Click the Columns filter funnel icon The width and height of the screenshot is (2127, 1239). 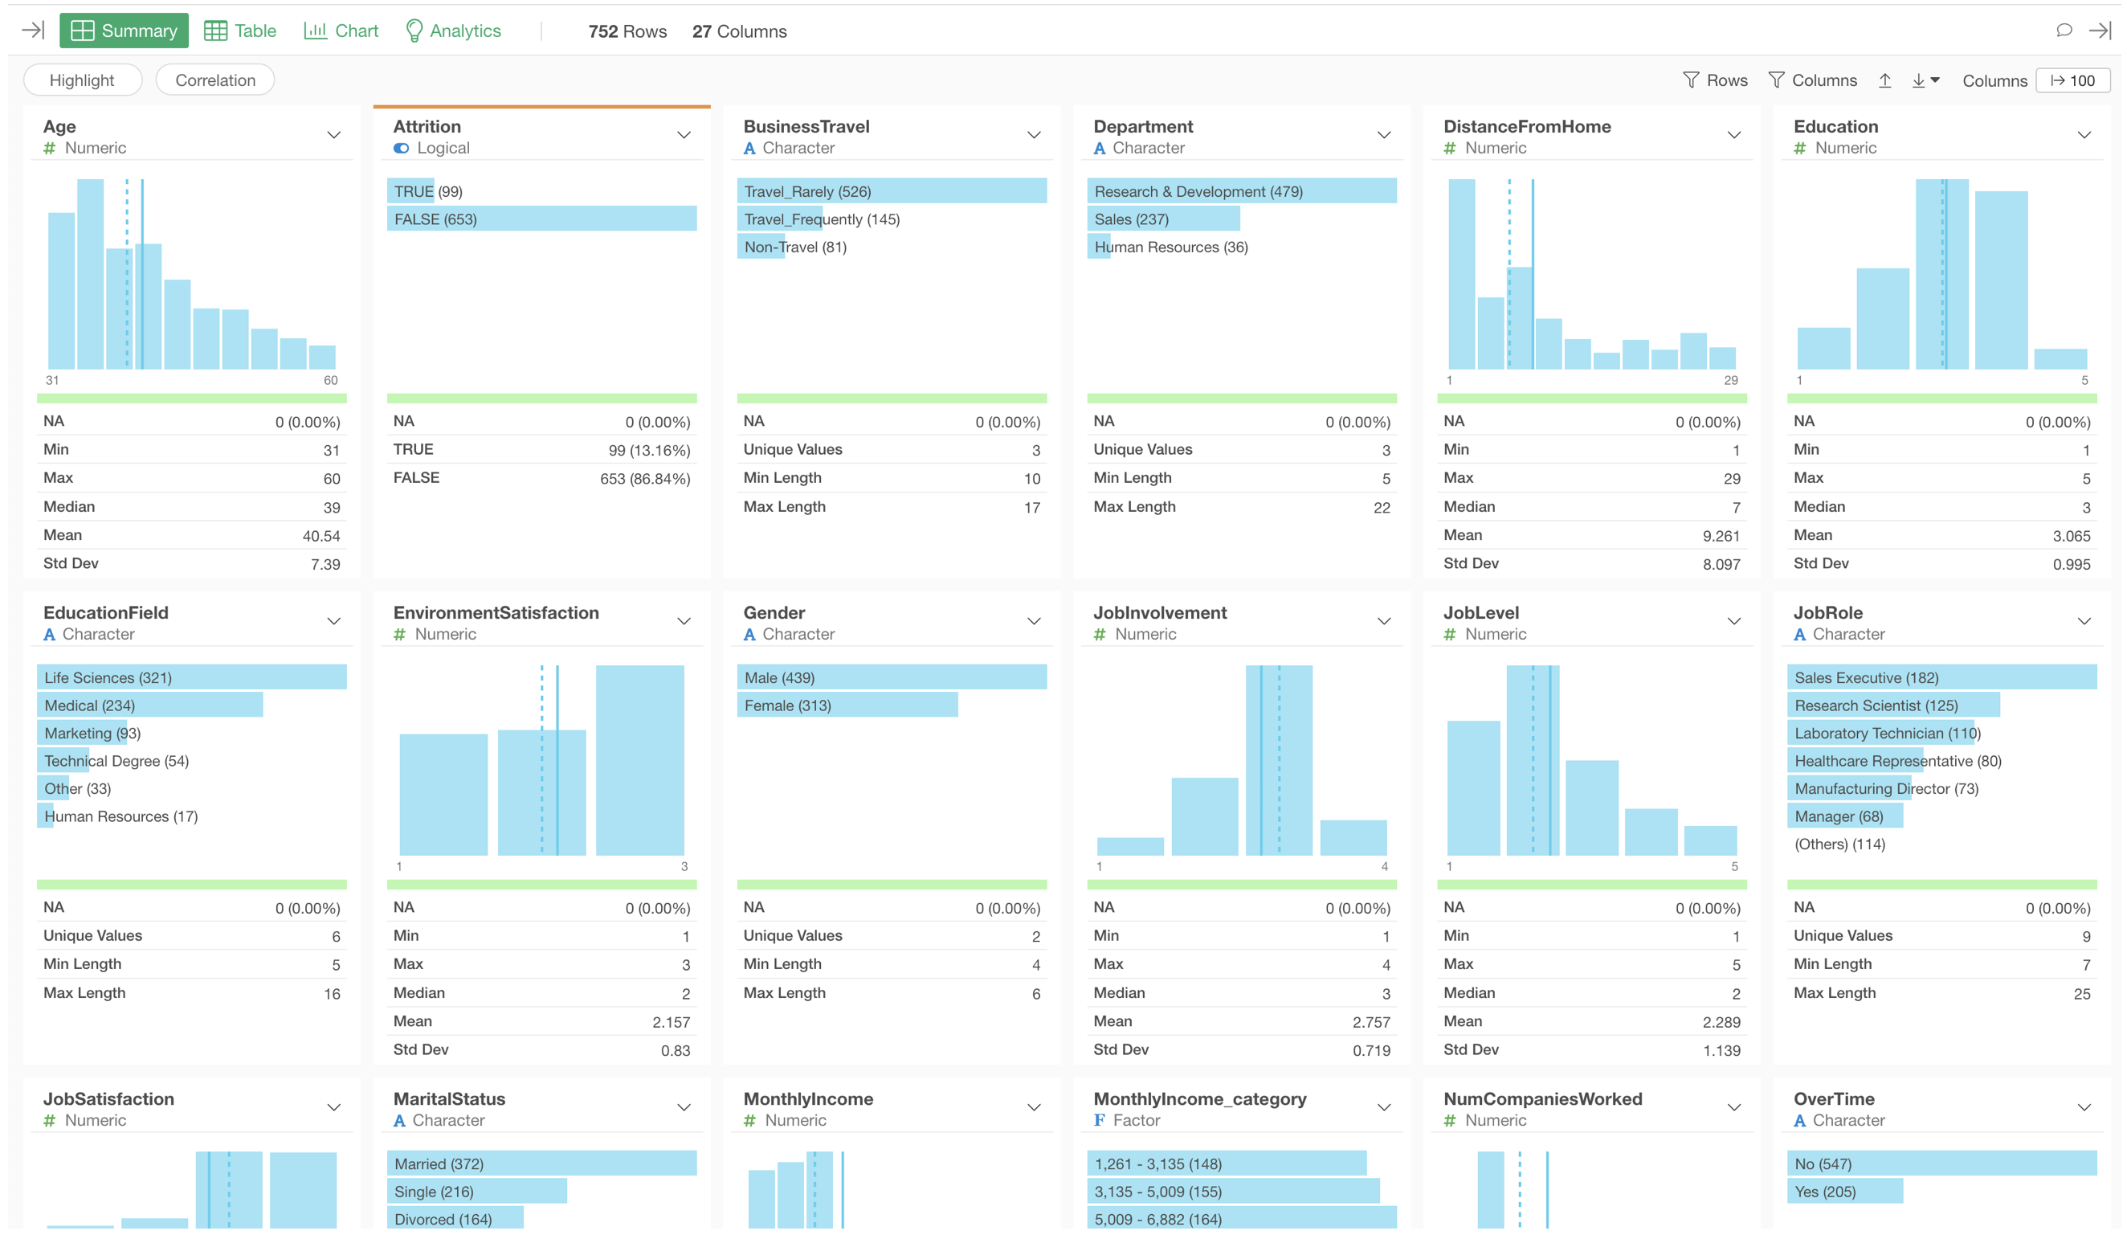1776,80
